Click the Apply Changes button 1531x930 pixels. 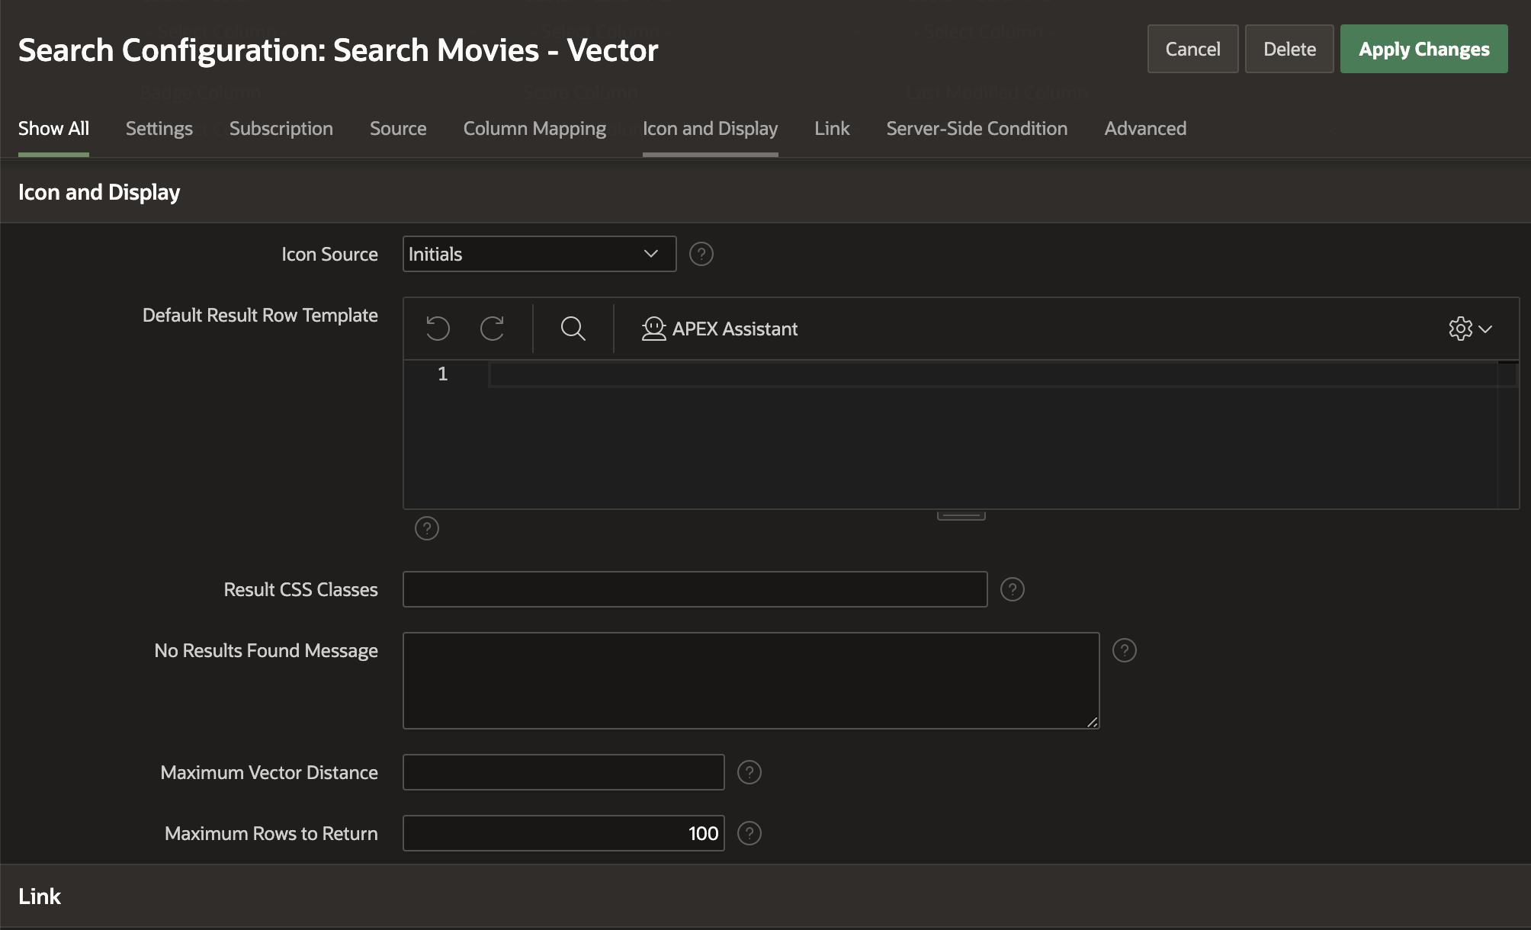[x=1423, y=49]
